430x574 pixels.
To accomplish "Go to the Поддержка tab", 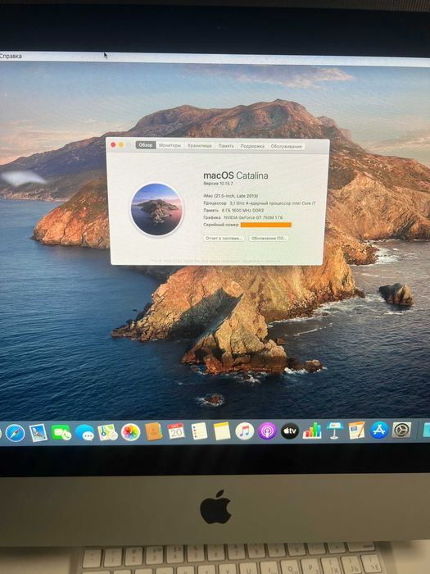I will click(x=252, y=146).
